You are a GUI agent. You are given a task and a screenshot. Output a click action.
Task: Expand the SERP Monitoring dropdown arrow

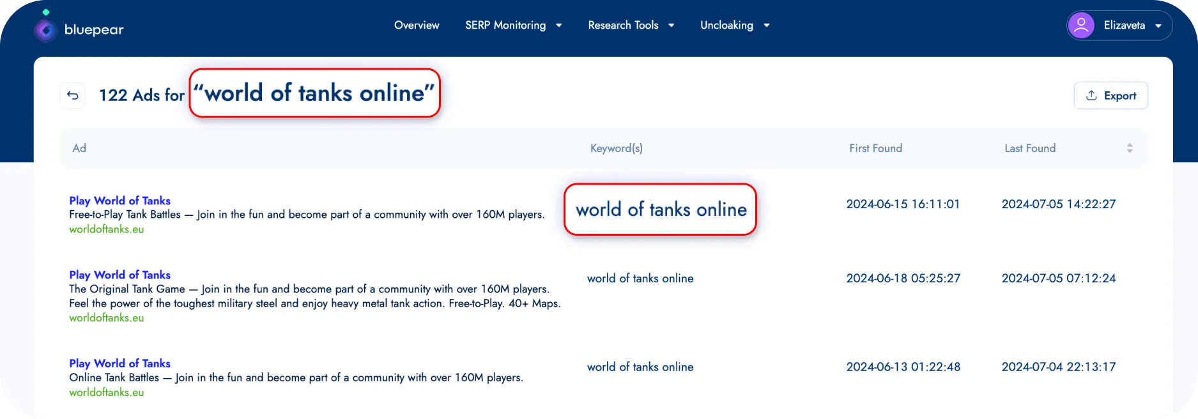[559, 26]
